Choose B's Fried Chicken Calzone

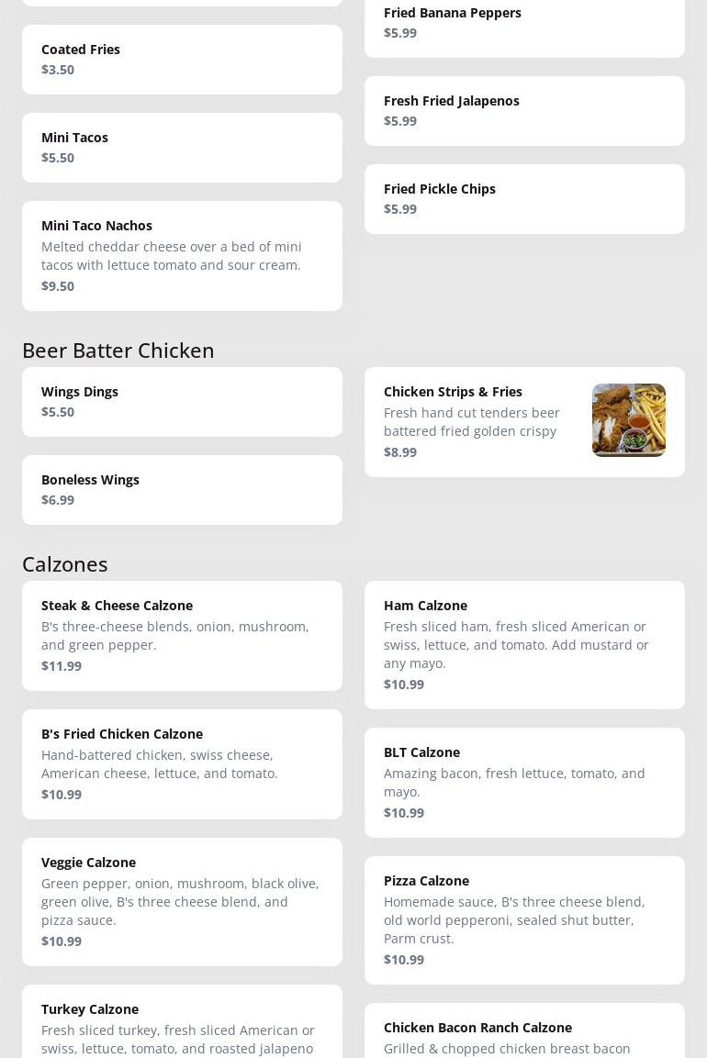click(183, 764)
